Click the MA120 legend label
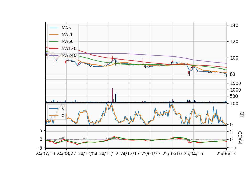252x181 pixels. click(x=69, y=48)
